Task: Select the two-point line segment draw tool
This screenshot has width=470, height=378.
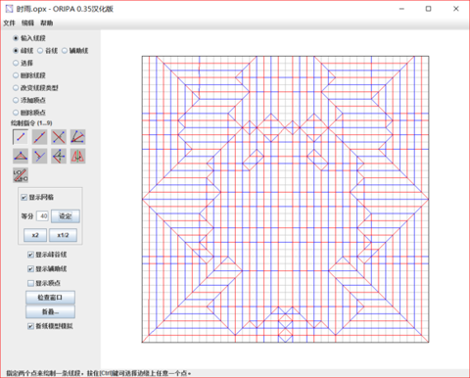Action: click(21, 137)
